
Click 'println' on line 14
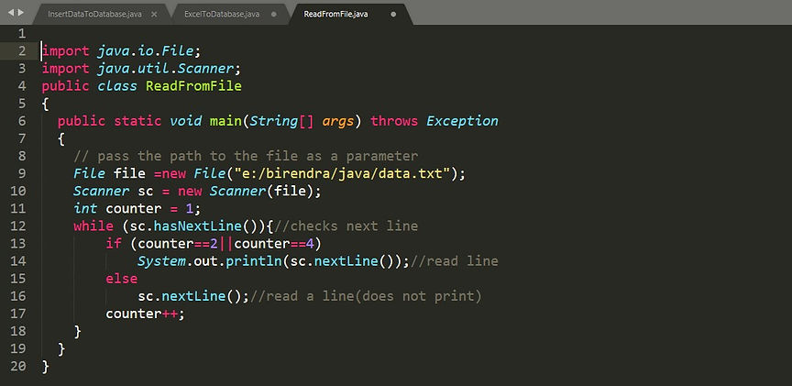(x=254, y=261)
